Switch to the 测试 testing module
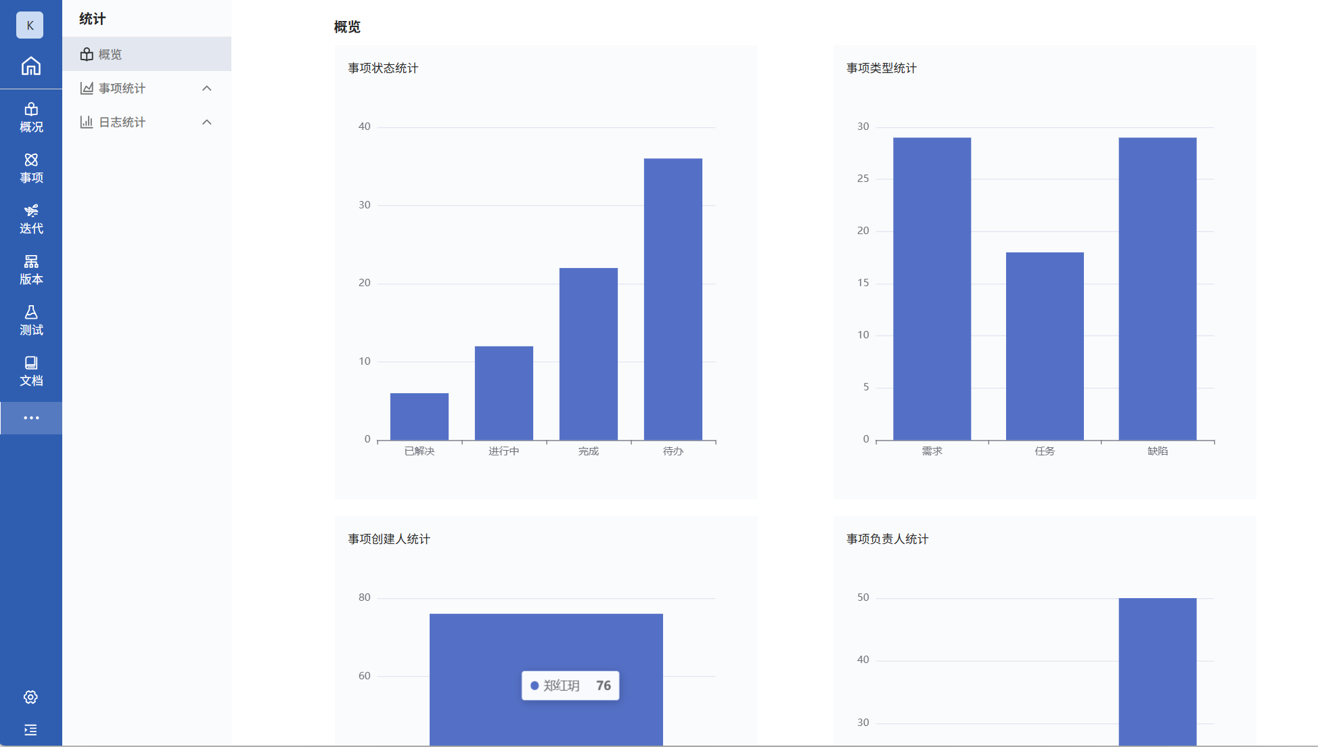The width and height of the screenshot is (1318, 747). pos(30,321)
